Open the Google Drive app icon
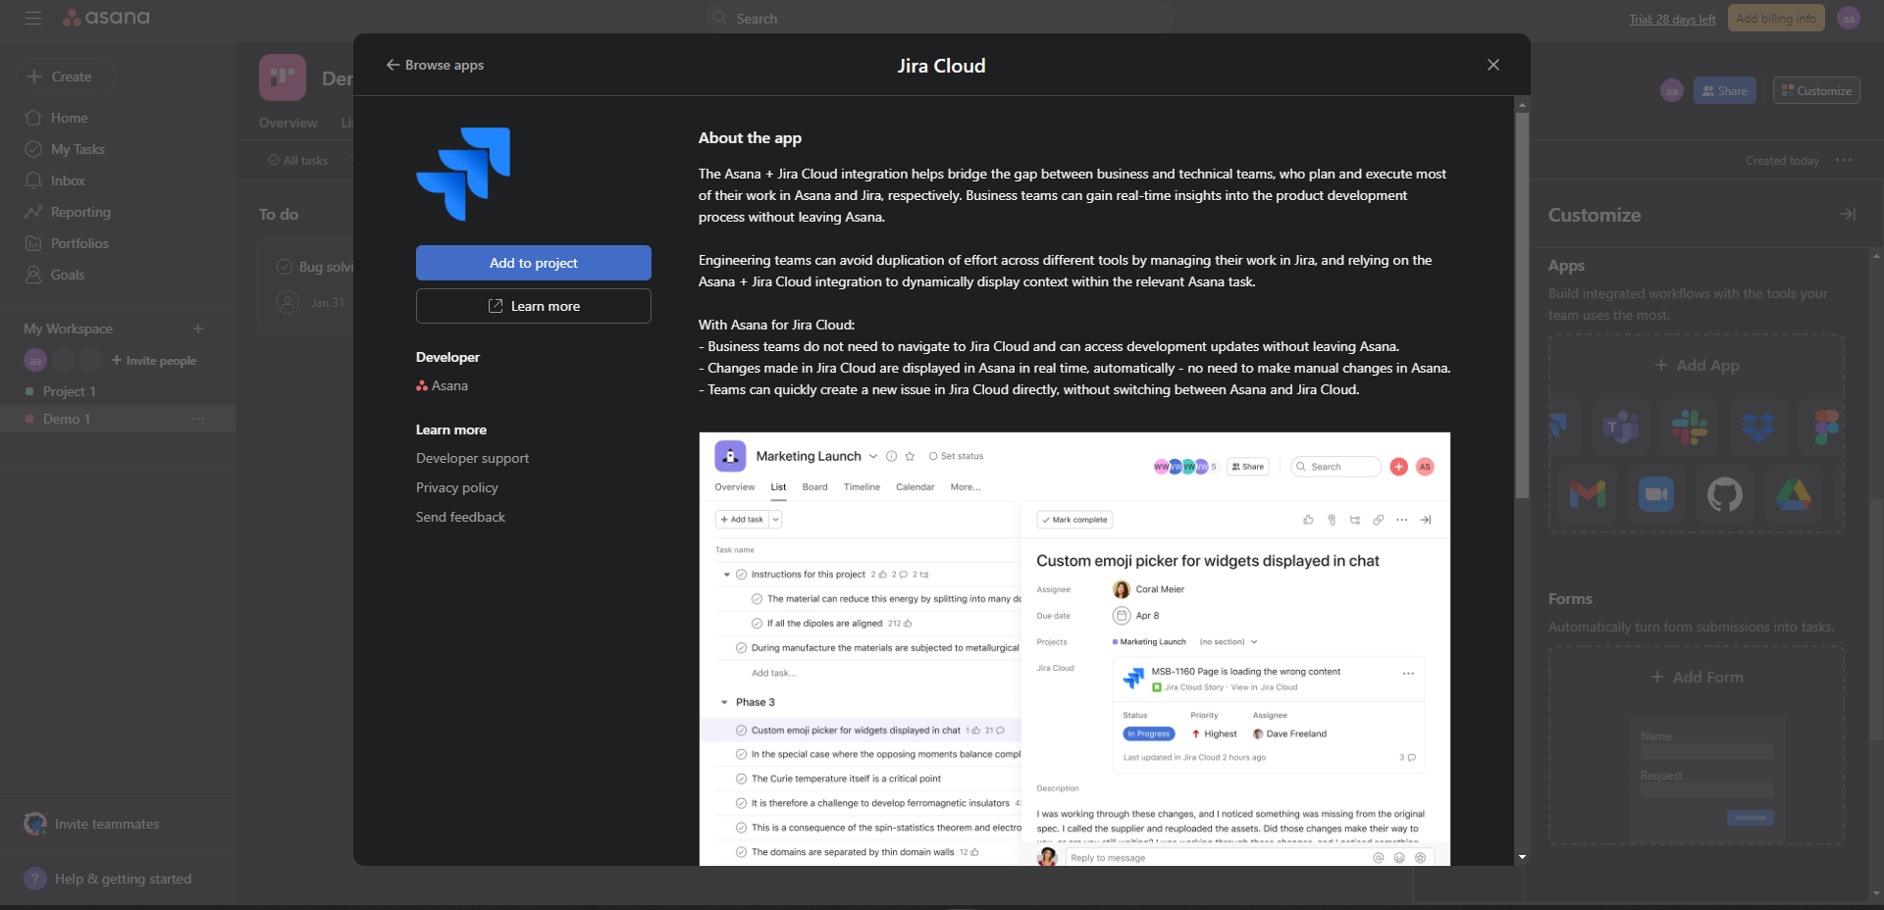 pos(1794,495)
